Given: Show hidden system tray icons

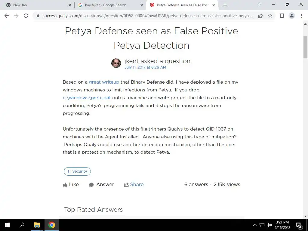Looking at the screenshot, I should click(x=254, y=225).
